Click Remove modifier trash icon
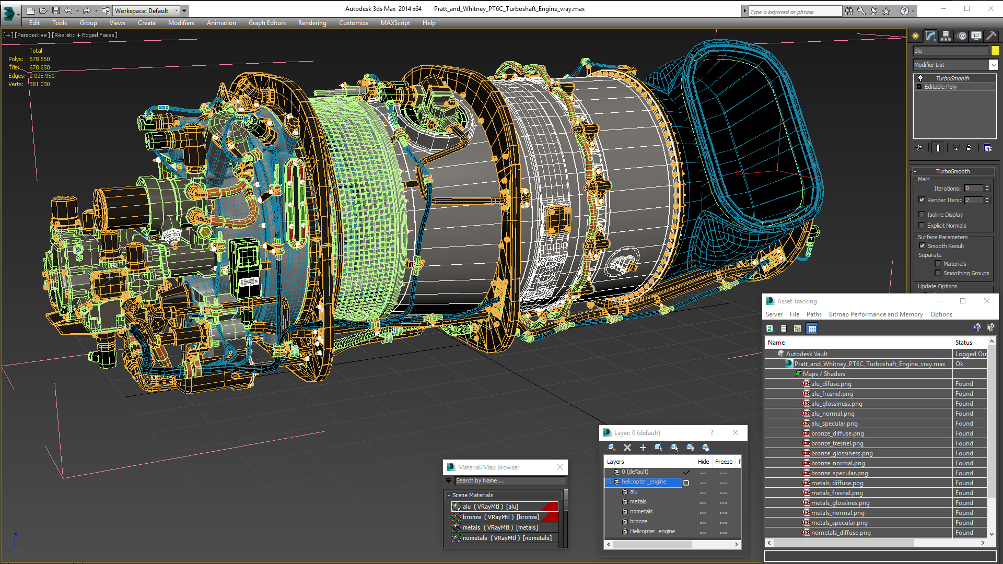This screenshot has width=1003, height=564. [969, 148]
